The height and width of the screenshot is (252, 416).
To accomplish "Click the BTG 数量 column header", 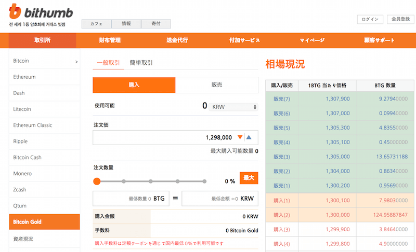I will click(385, 86).
